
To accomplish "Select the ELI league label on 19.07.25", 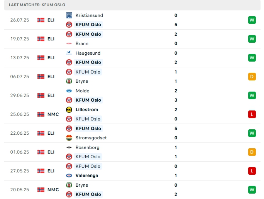I will pos(51,39).
